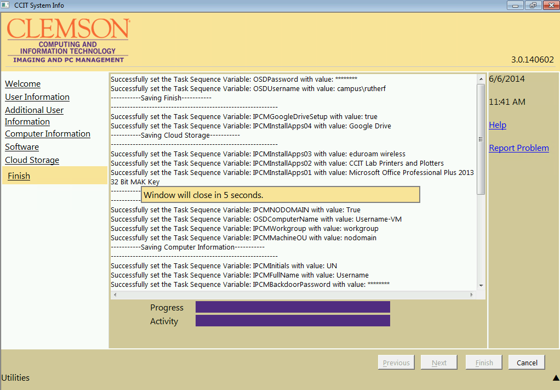Click the Utilities label
Screen dimensions: 560x390
(x=15, y=378)
